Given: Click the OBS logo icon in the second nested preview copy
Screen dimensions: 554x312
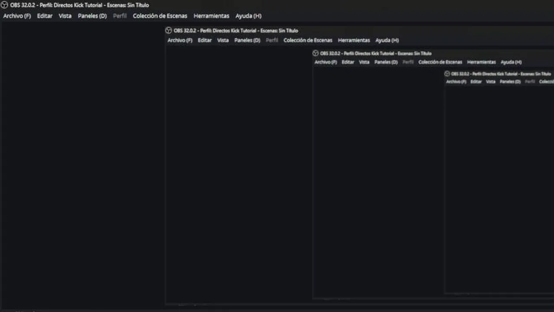Looking at the screenshot, I should [316, 53].
